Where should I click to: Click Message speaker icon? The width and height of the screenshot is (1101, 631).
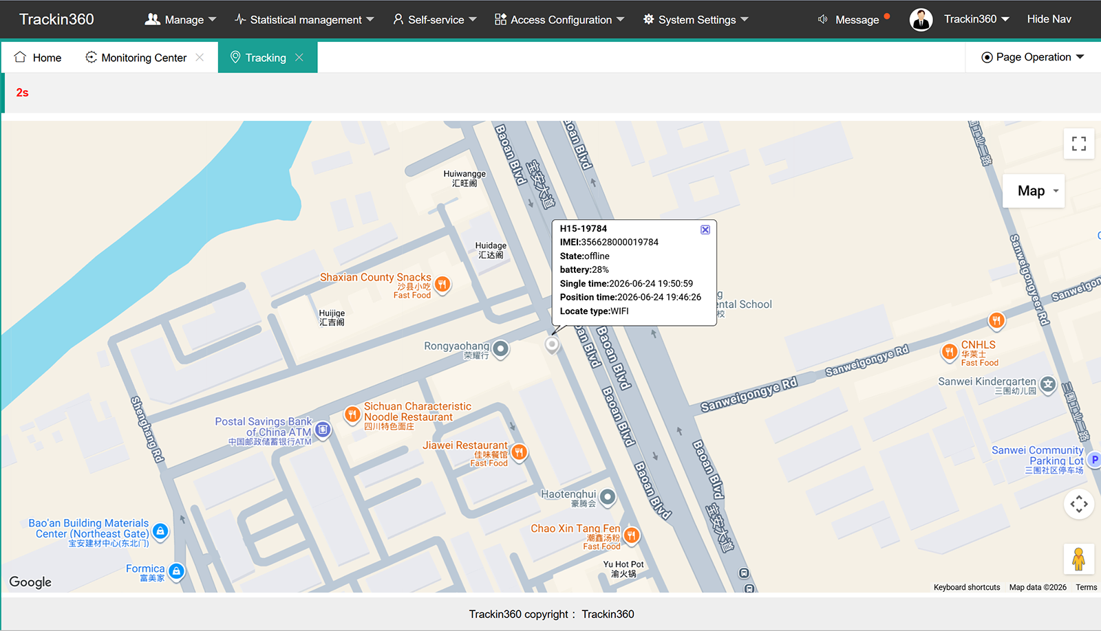click(822, 19)
